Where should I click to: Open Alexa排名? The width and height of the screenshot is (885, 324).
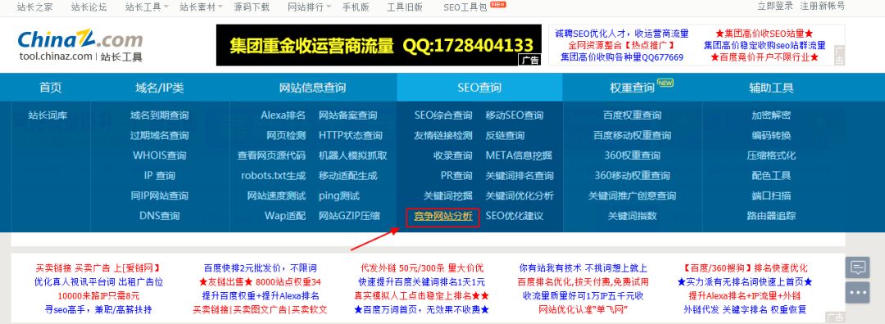coord(283,115)
